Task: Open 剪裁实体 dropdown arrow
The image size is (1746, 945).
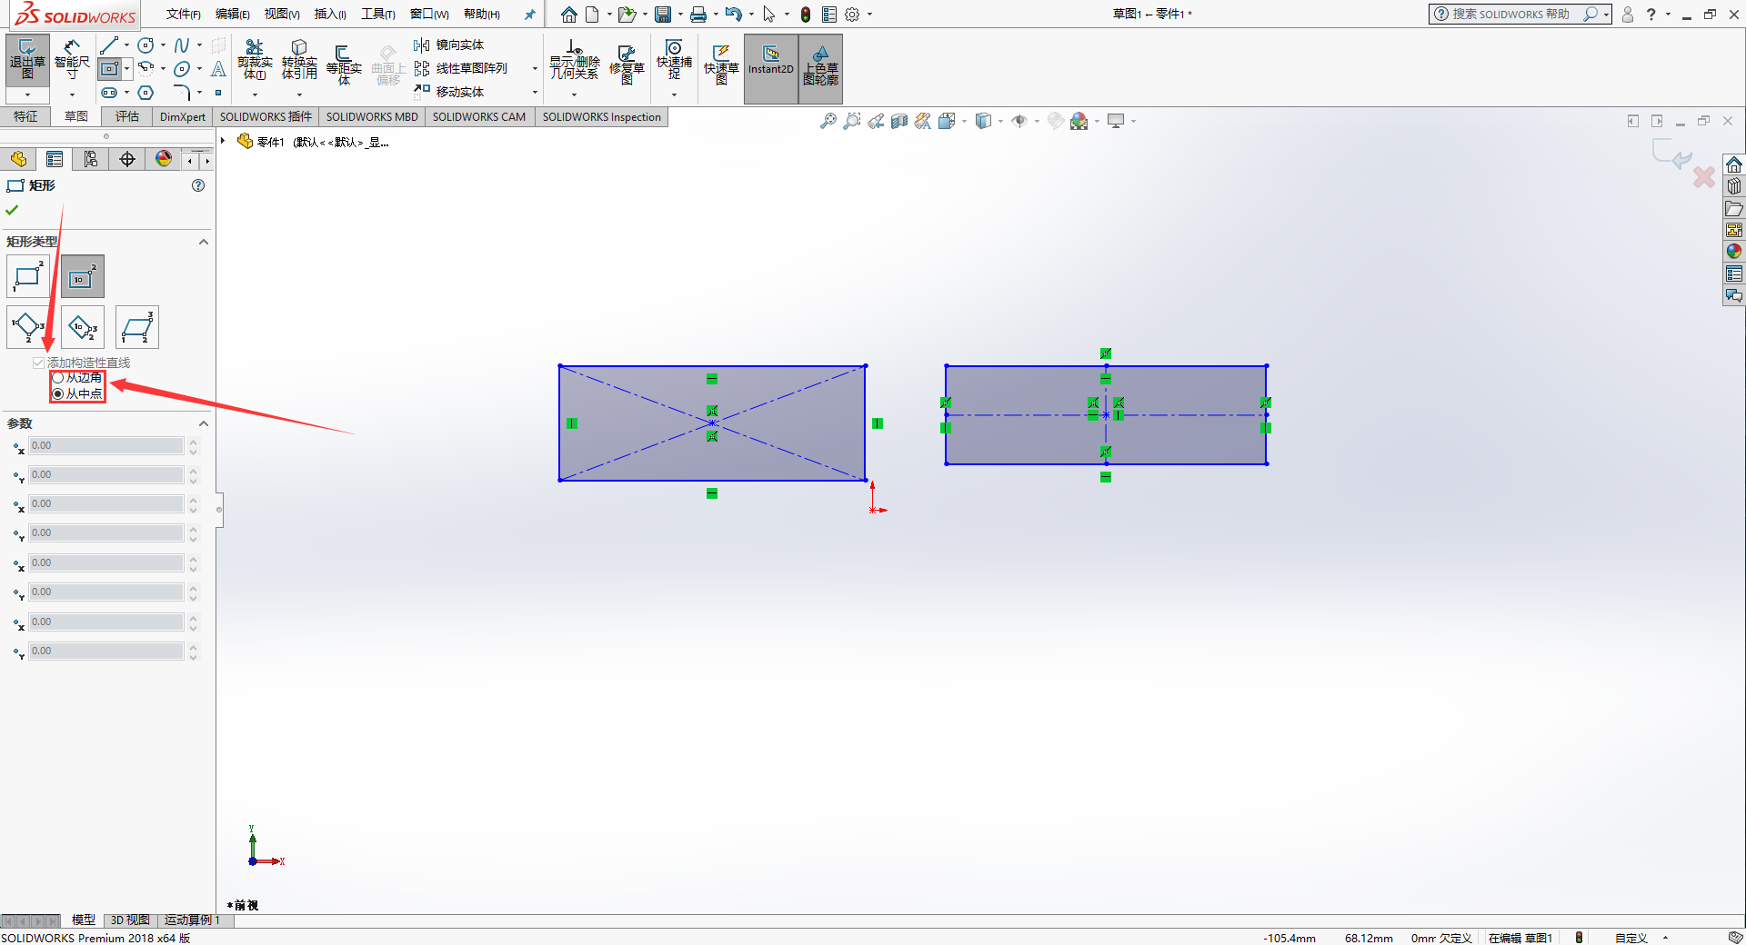Action: coord(255,94)
